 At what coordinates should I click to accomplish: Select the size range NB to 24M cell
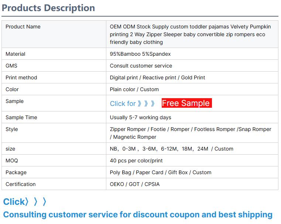(171, 149)
